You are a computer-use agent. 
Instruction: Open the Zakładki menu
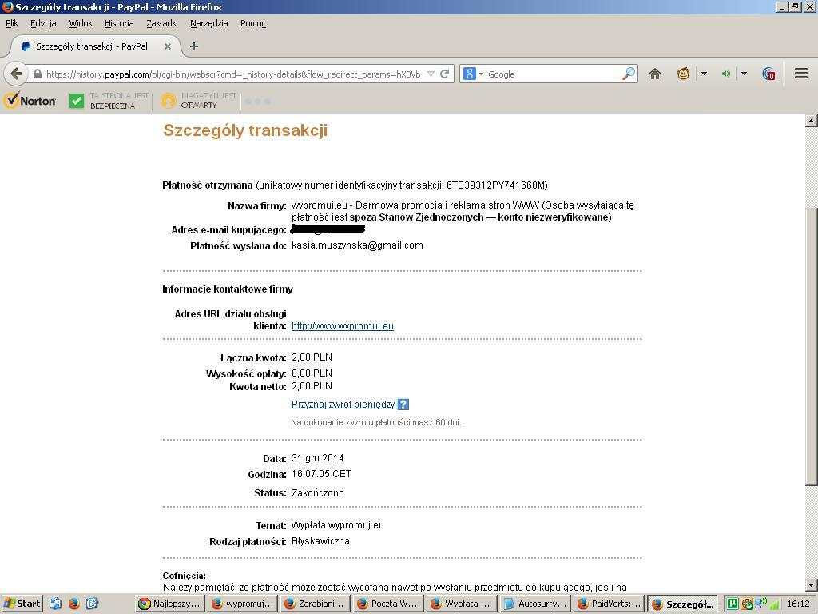[161, 23]
